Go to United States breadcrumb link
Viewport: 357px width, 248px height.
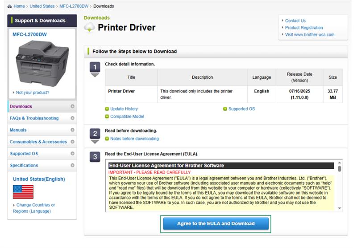tap(42, 6)
